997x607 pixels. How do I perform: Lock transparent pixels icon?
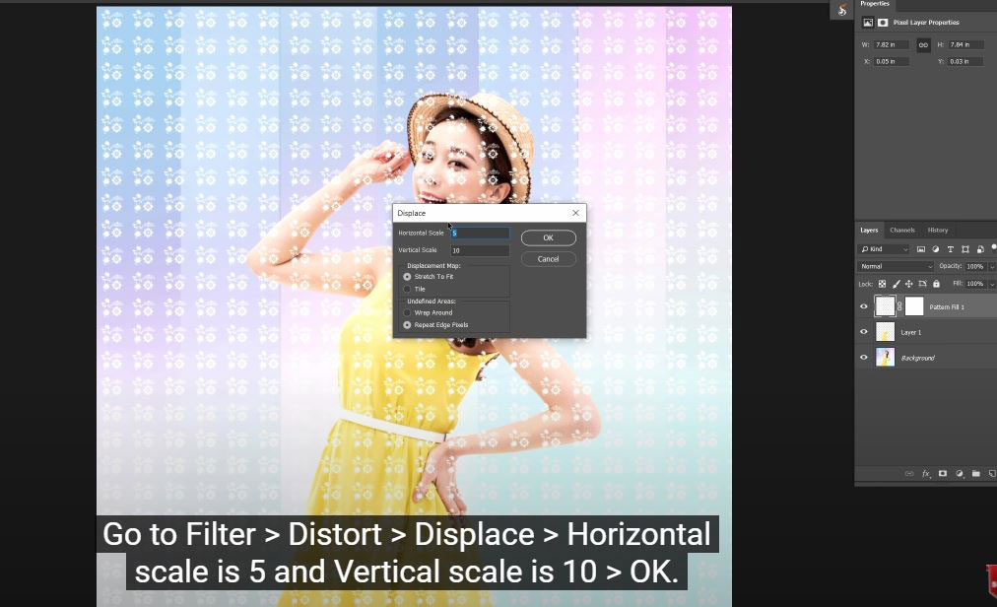click(882, 284)
